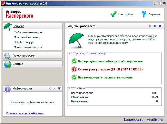Click 'Статус защиты компьютера' group title
The height and width of the screenshot is (124, 167).
(x=88, y=53)
